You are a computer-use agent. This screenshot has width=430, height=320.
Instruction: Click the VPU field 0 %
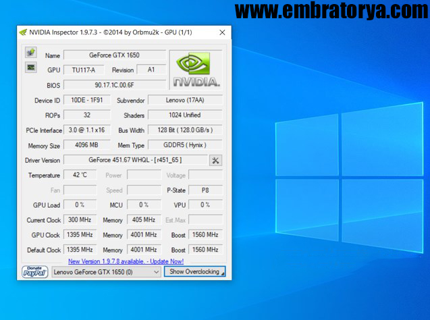[205, 205]
